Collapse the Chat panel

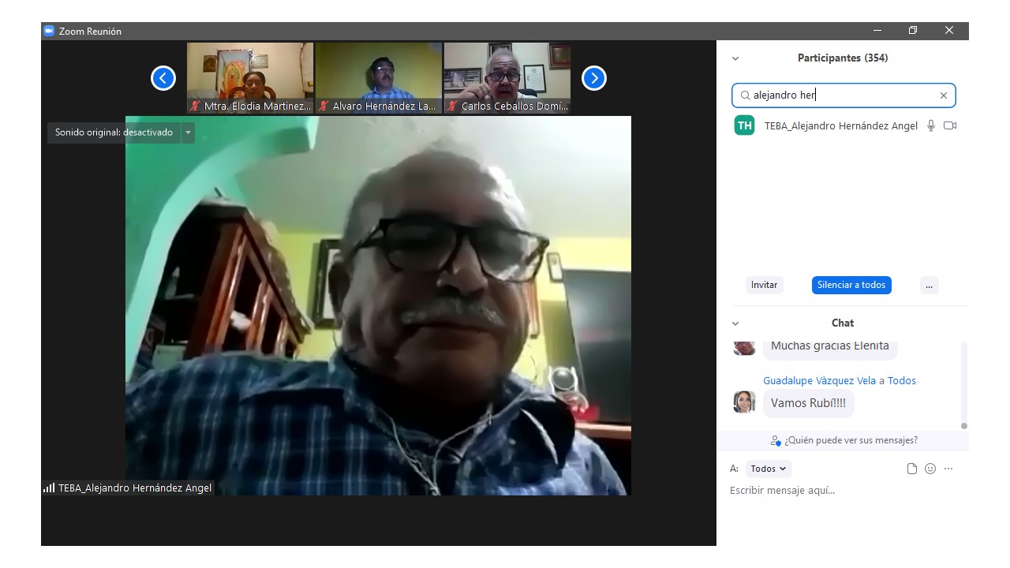pyautogui.click(x=735, y=323)
